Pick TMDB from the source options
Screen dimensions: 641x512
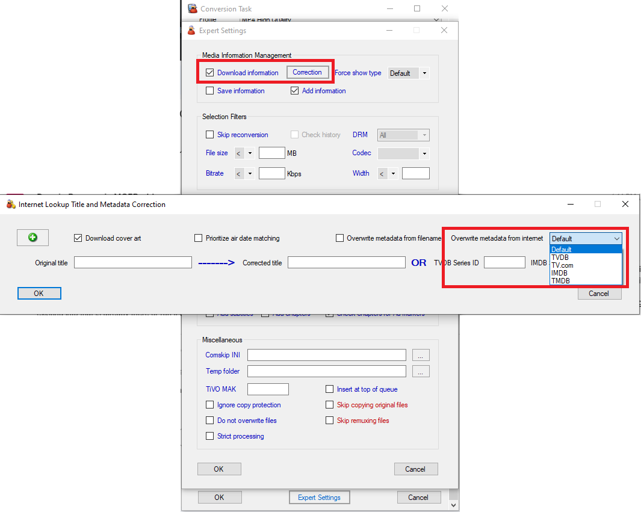tap(560, 281)
